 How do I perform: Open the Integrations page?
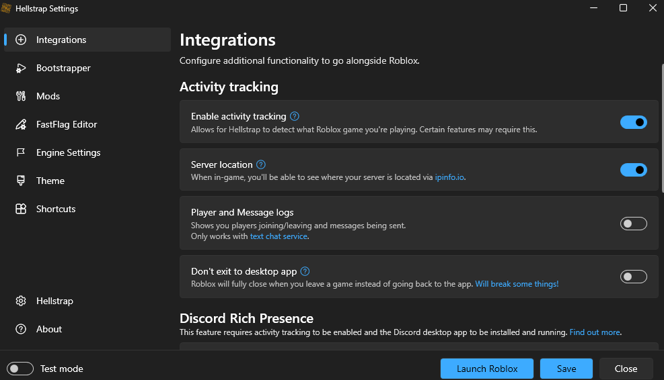[x=87, y=40]
